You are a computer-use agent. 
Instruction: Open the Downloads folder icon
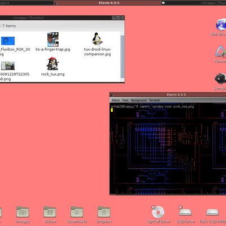pyautogui.click(x=77, y=212)
